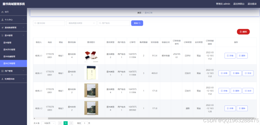
Task: Click the search icon in 用户姓名 field
Action: pyautogui.click(x=100, y=23)
